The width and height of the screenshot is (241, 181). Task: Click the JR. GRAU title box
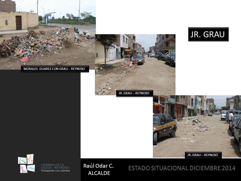208,34
